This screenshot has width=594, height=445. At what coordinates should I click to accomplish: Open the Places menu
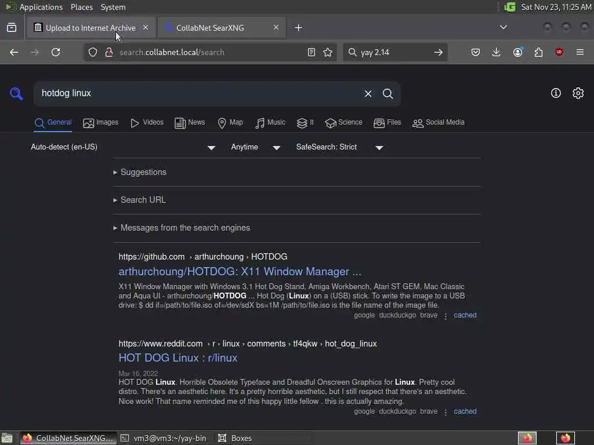[x=81, y=7]
